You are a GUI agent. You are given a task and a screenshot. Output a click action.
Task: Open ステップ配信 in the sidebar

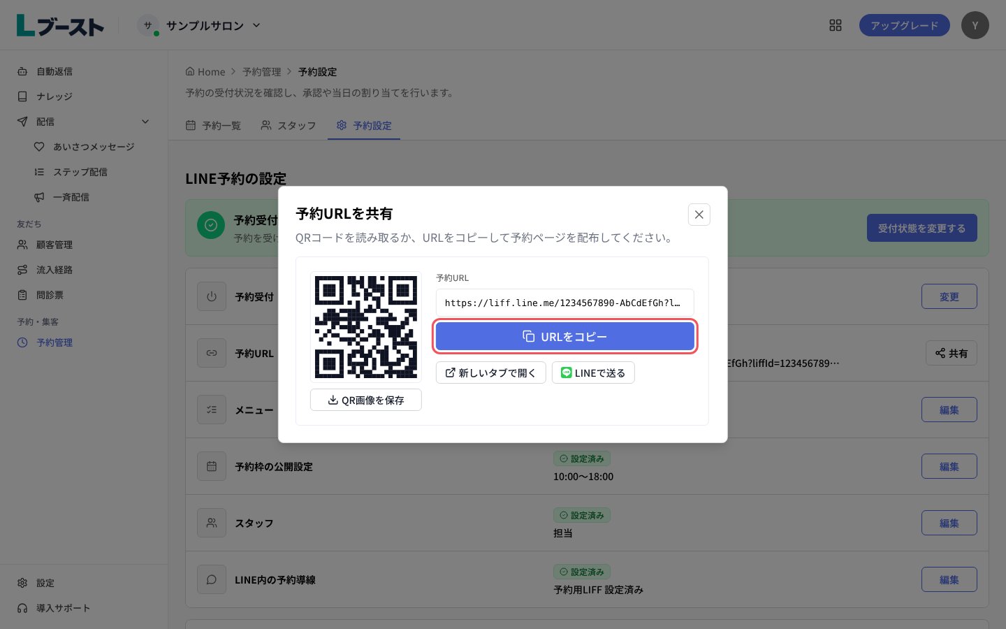[x=92, y=172]
